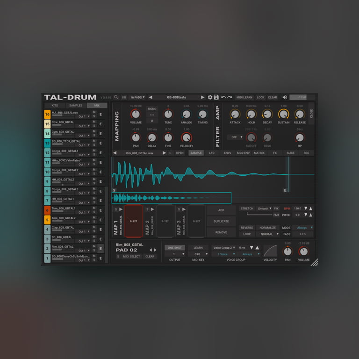Click the DUPLICATE map button
Viewport: 359px width, 359px height.
(221, 222)
